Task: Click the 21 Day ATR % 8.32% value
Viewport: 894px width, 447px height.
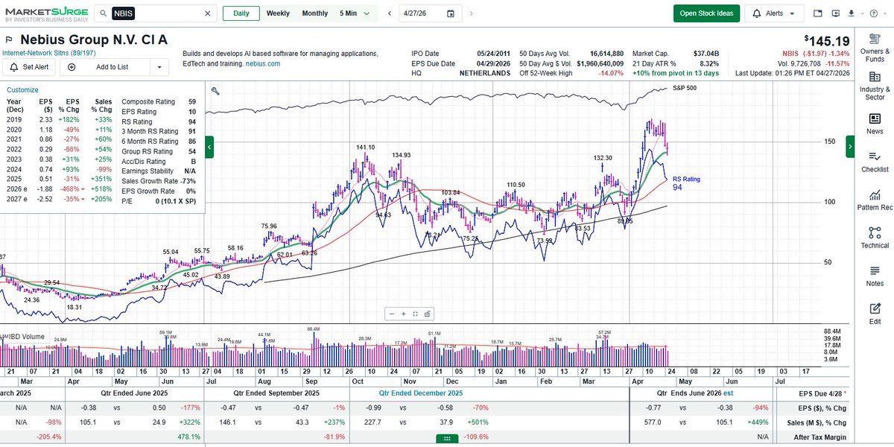Action: [709, 64]
